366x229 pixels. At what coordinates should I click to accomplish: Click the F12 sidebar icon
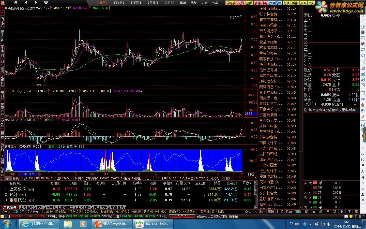[x=363, y=74]
